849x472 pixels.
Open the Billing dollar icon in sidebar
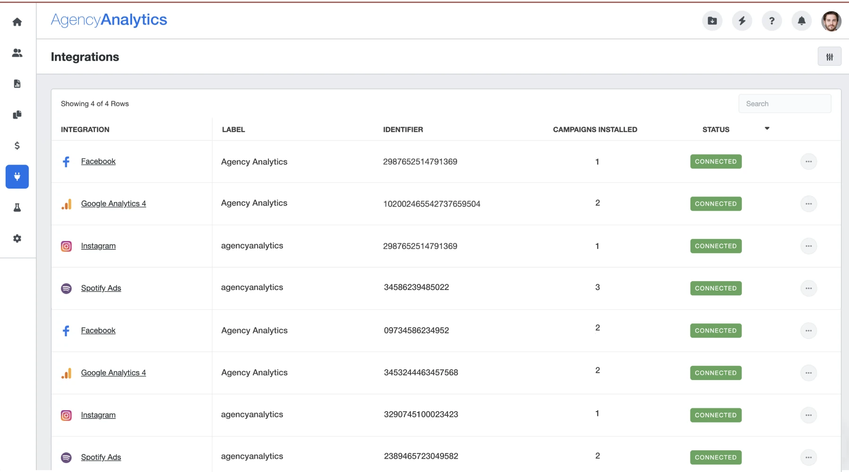click(x=17, y=146)
